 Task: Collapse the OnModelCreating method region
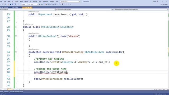[x=16, y=52]
